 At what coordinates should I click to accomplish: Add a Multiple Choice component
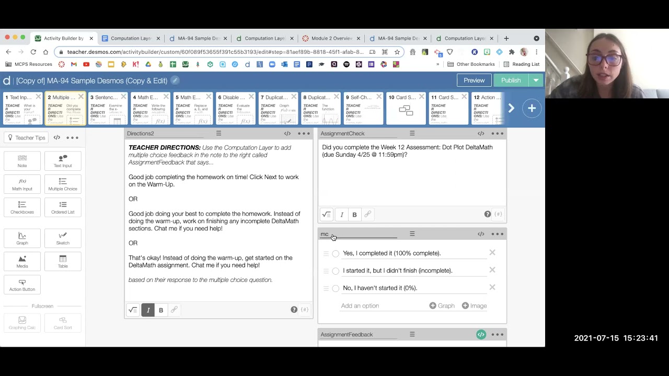coord(63,184)
